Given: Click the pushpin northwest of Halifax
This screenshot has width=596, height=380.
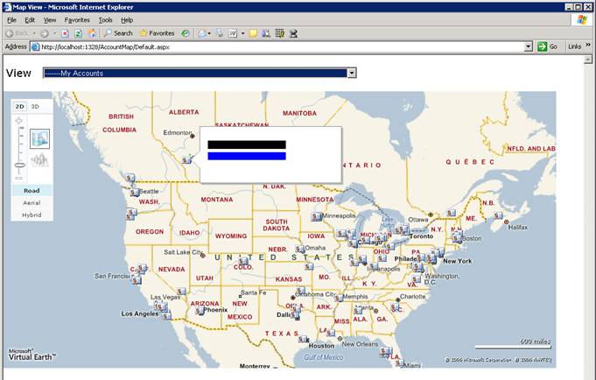Looking at the screenshot, I should [x=498, y=215].
